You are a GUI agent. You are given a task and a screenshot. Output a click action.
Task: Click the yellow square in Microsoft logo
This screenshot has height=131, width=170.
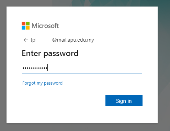(27, 28)
